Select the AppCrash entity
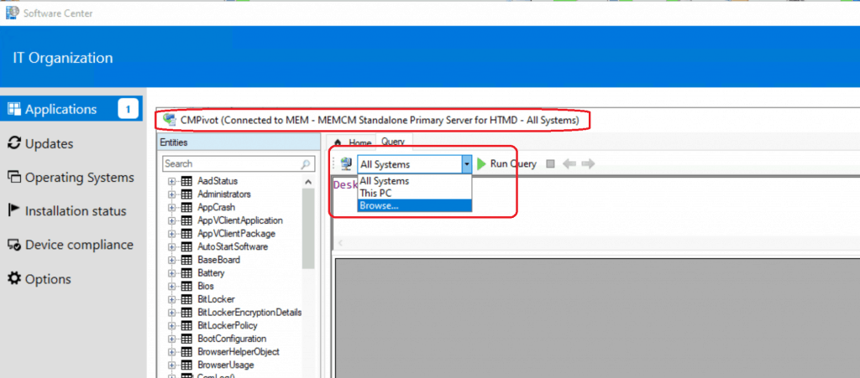Screen dimensions: 860x378 pyautogui.click(x=216, y=207)
